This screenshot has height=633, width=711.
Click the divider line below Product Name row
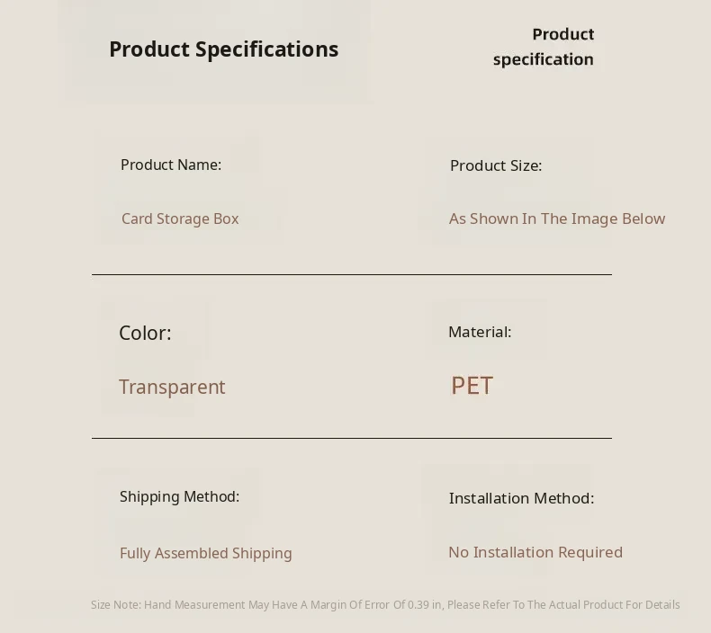point(351,274)
